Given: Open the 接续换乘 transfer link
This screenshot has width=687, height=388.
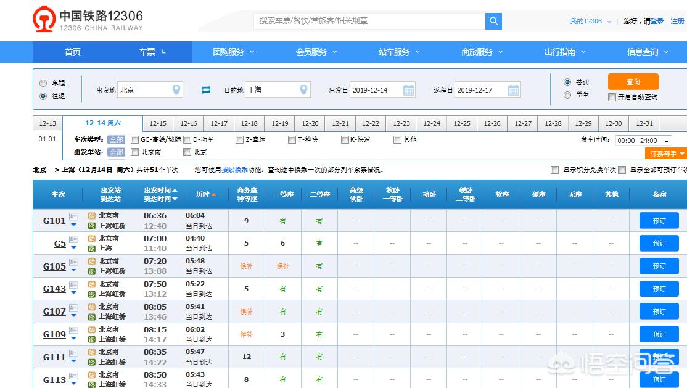Looking at the screenshot, I should tap(234, 170).
